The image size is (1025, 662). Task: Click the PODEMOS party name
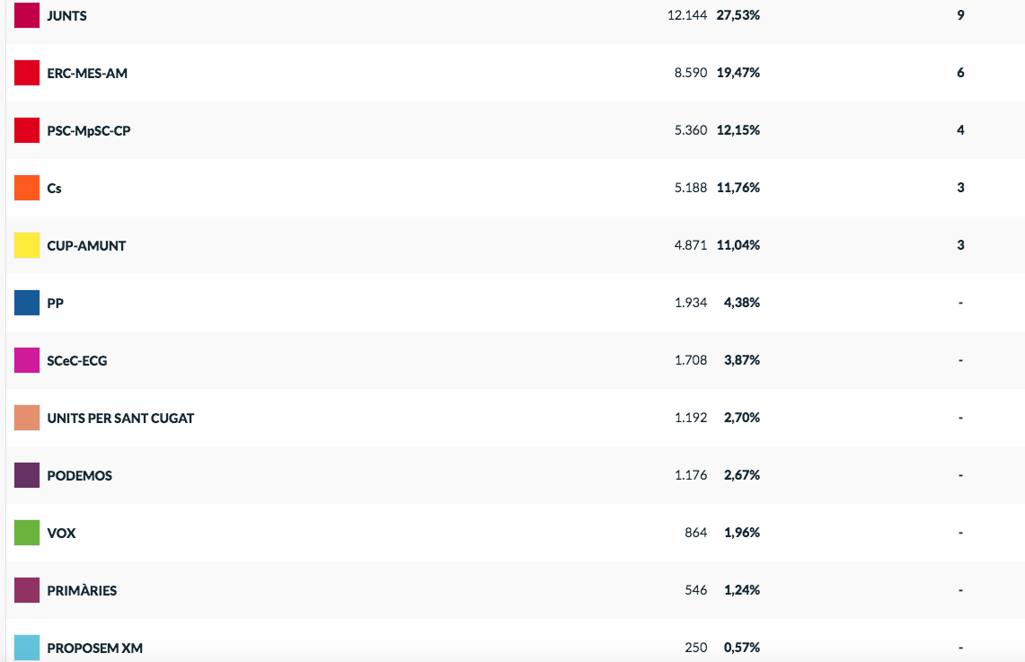click(79, 475)
